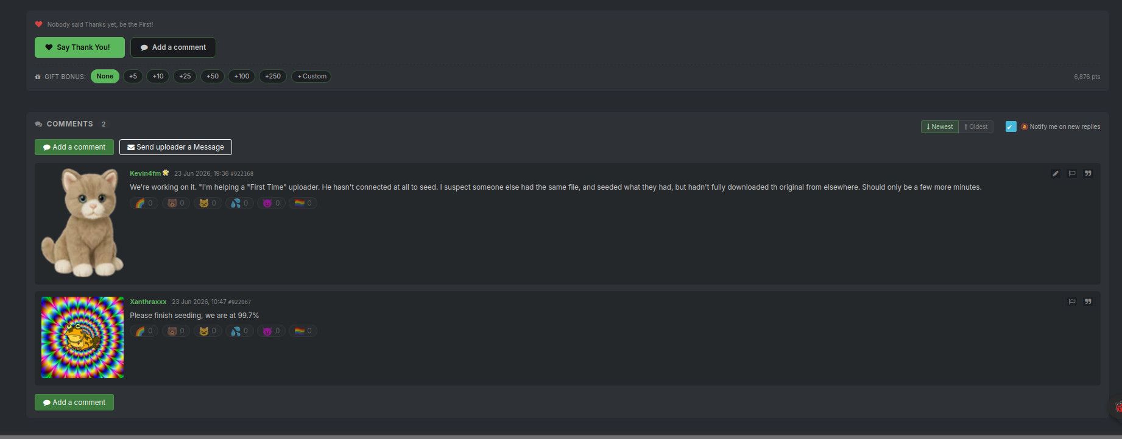React with bear emoji on Xanthraxxx's comment
This screenshot has height=439, width=1122.
pyautogui.click(x=176, y=331)
